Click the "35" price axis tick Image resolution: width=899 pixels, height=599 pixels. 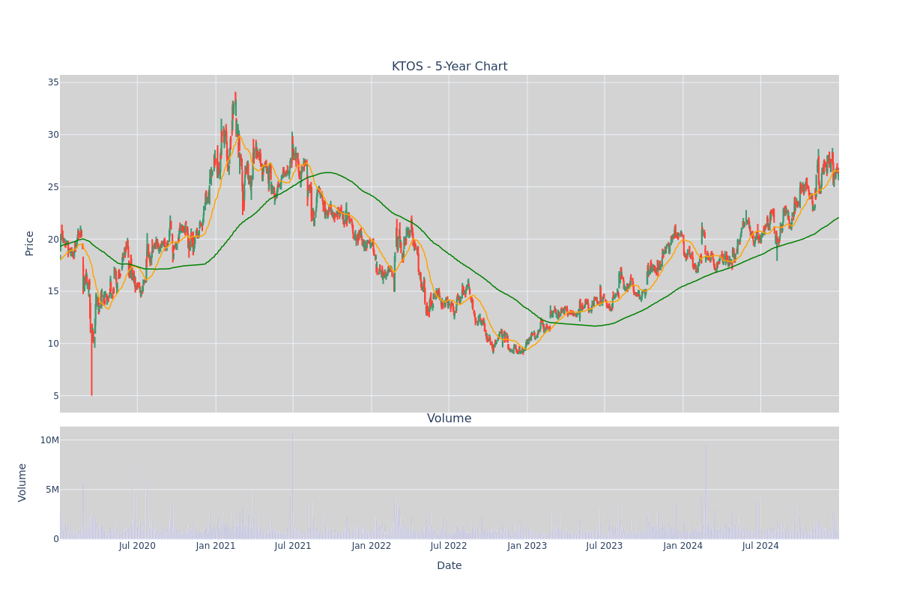(54, 82)
